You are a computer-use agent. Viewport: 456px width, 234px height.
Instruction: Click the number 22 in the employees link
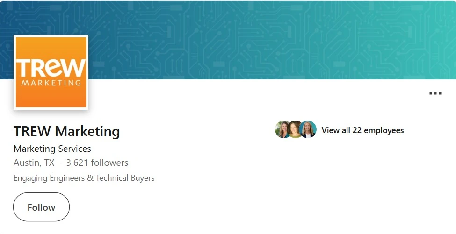[357, 130]
